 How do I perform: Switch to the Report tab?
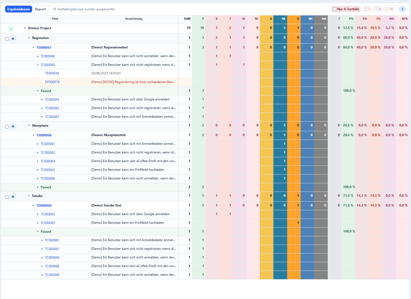click(40, 9)
